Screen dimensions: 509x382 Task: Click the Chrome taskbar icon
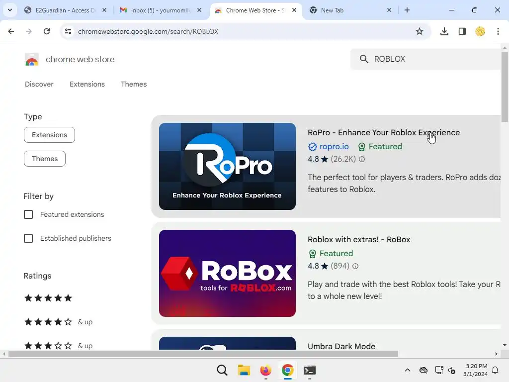pyautogui.click(x=288, y=370)
